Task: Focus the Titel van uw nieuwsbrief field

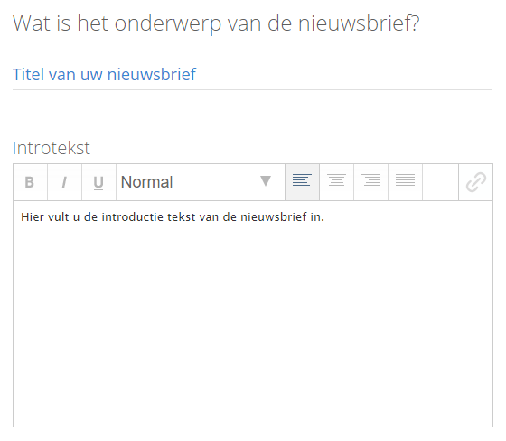Action: [252, 75]
